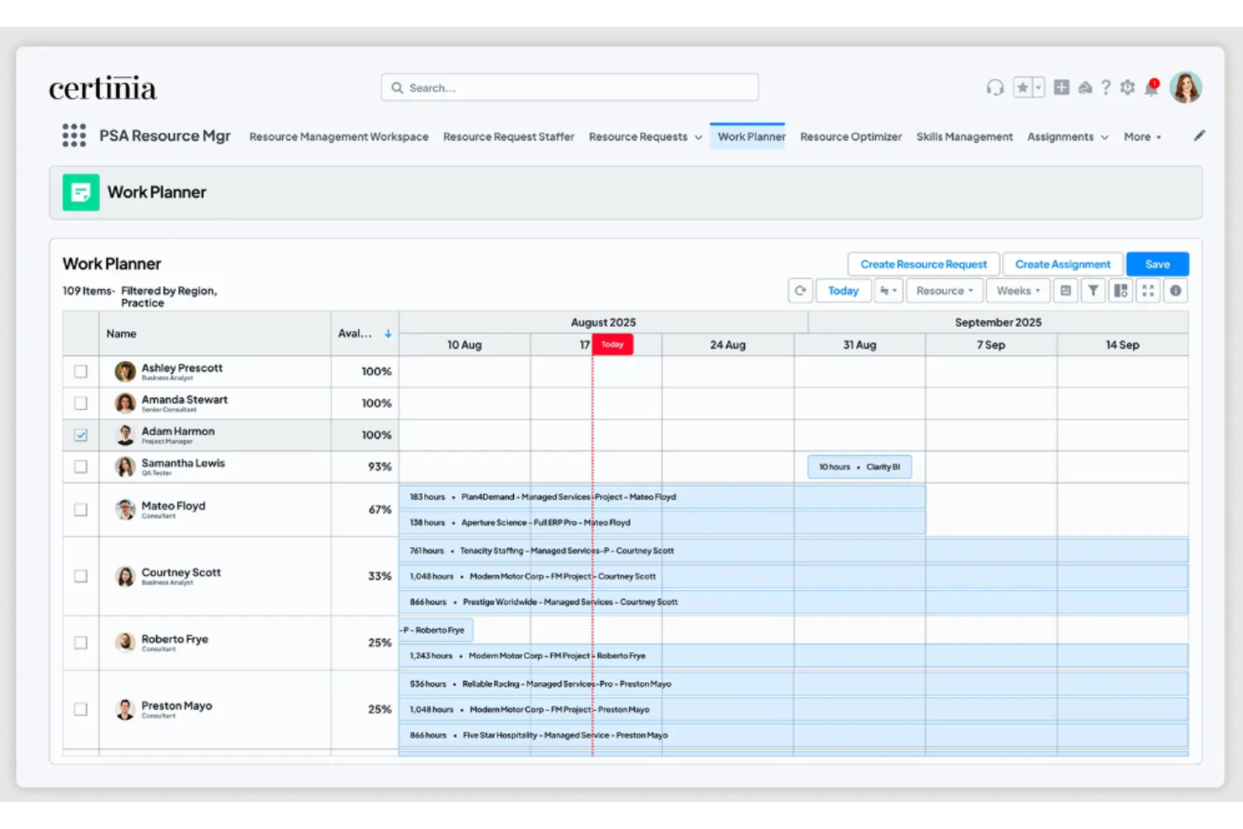1243x829 pixels.
Task: Open the hierarchy grouping dropdown
Action: pos(889,291)
